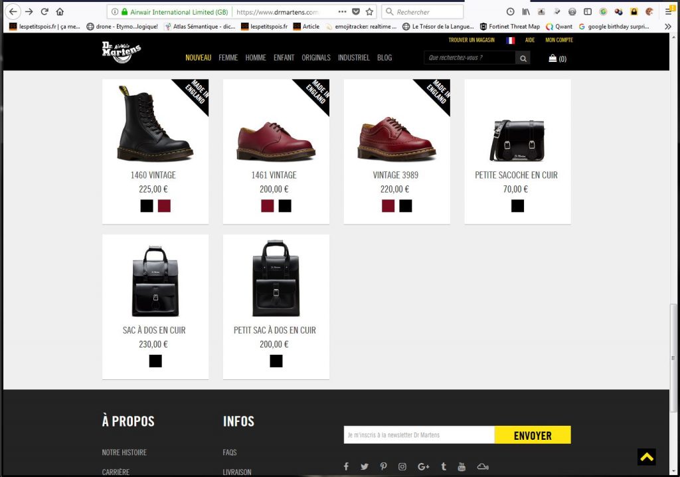Go back to the previous page
The height and width of the screenshot is (477, 680).
tap(13, 12)
